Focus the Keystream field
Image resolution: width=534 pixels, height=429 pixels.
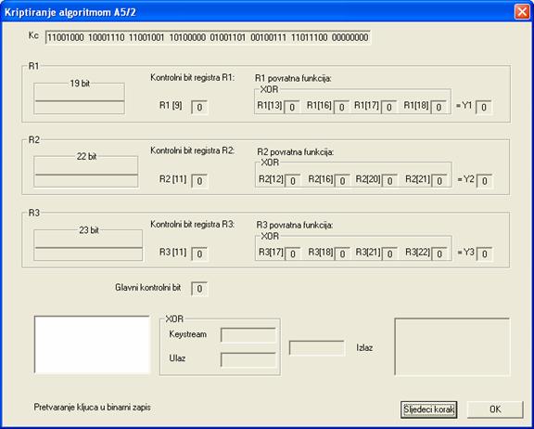(248, 335)
